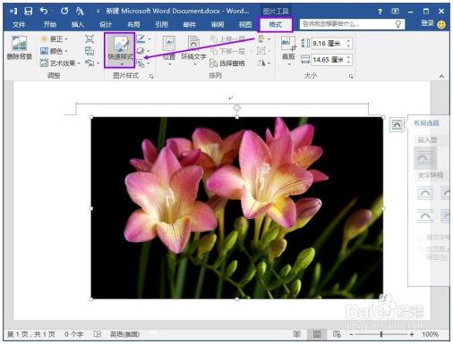Open the Customize Quick Access Toolbar arrow
Viewport: 453px width, 344px height.
click(98, 12)
